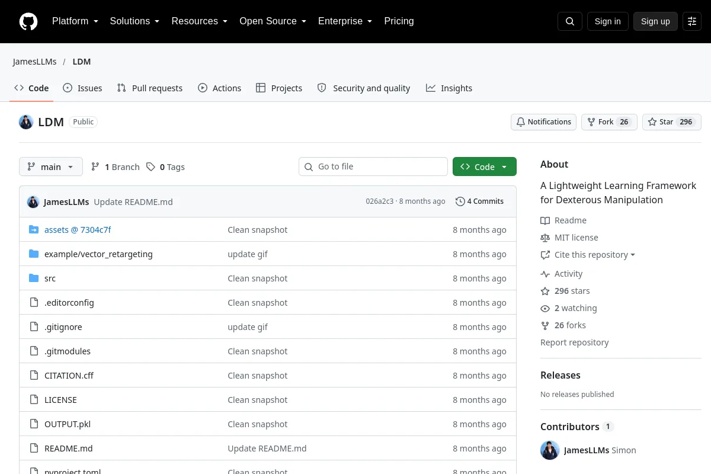Screen dimensions: 711x474
Task: Click the Notifications button
Action: coord(543,122)
